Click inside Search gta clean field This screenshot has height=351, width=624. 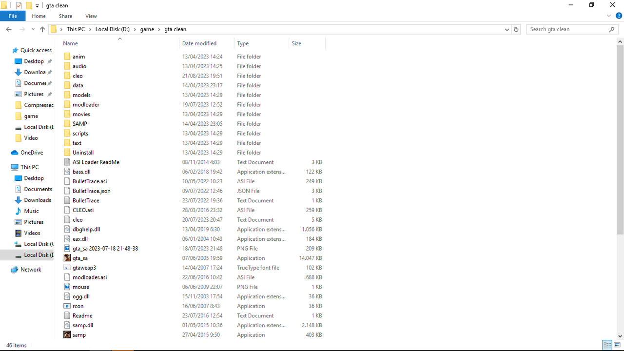(568, 29)
